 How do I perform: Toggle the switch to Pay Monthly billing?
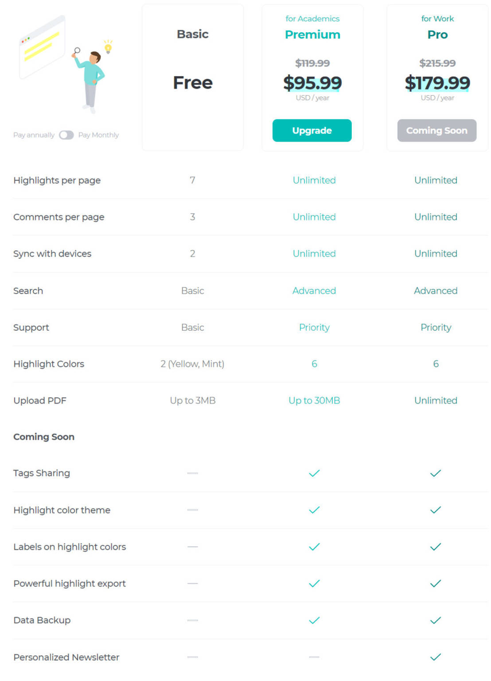pos(66,135)
